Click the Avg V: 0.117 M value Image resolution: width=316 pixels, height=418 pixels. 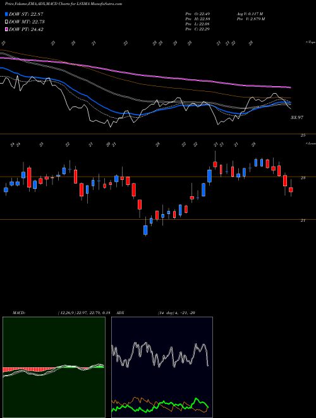tap(250, 14)
